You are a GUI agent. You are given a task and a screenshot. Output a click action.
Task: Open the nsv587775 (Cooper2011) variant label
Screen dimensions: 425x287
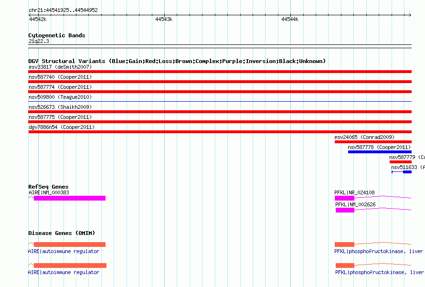click(60, 117)
